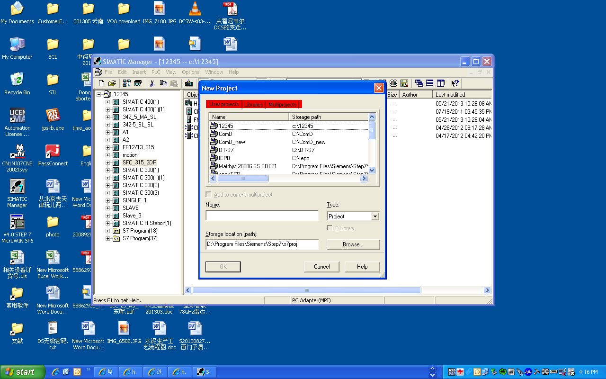606x379 pixels.
Task: Open the Type dropdown list
Action: [374, 217]
